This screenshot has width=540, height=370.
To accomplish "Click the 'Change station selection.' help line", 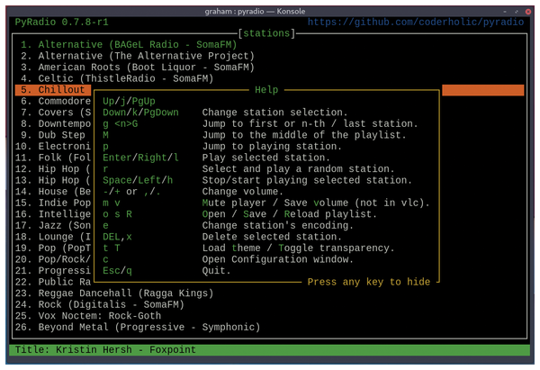I will coord(274,113).
